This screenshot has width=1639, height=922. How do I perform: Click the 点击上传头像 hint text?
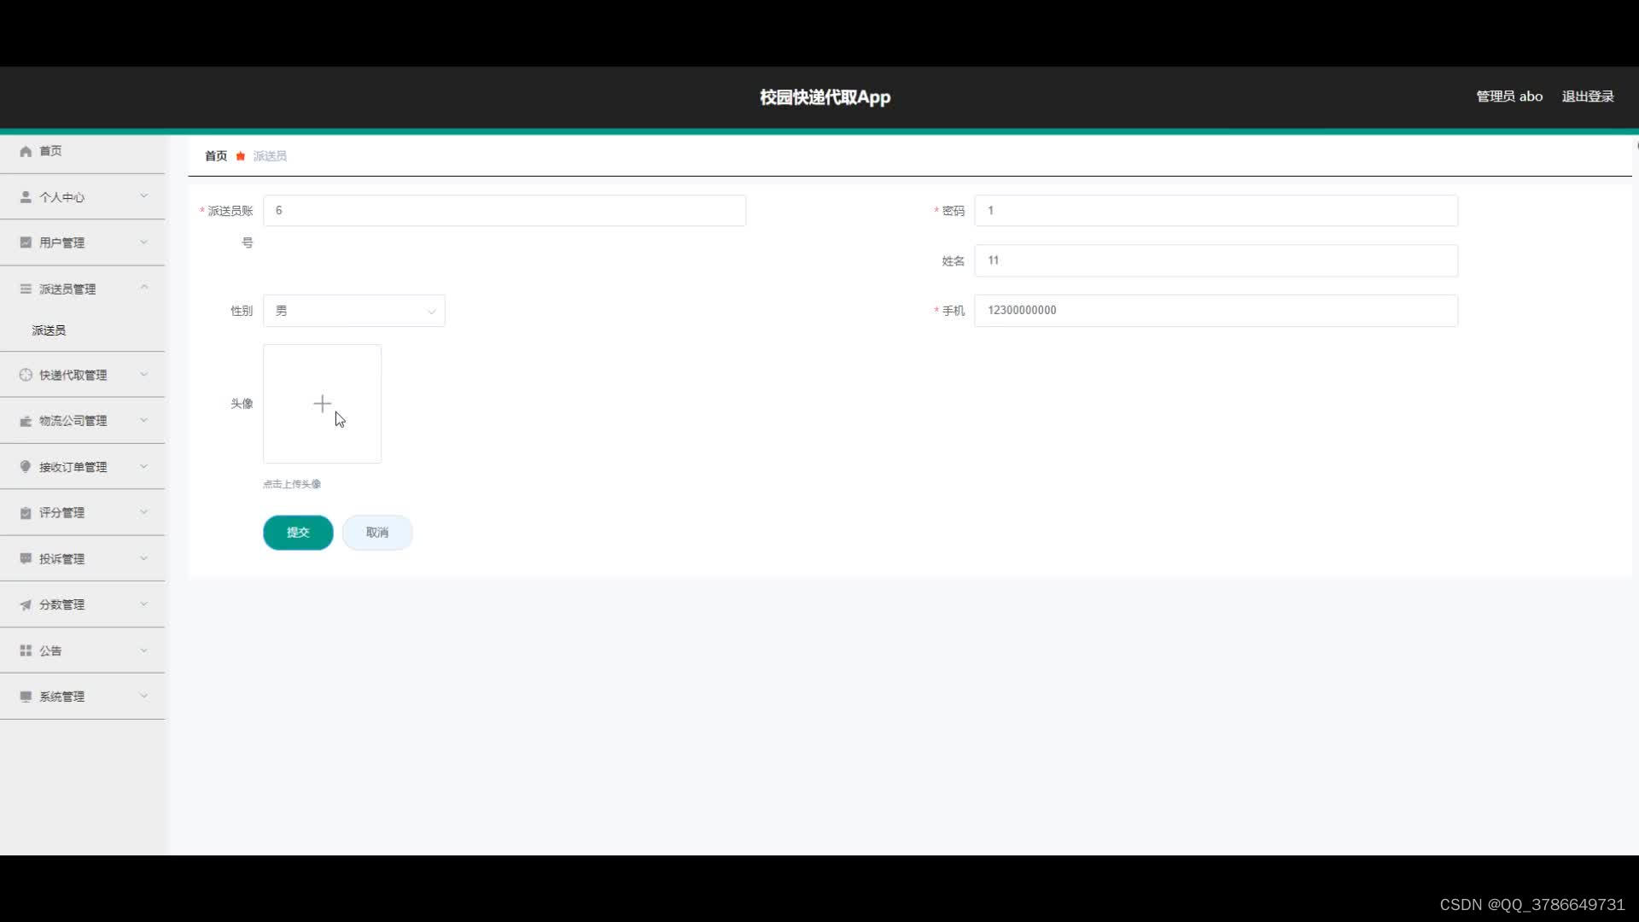point(292,484)
